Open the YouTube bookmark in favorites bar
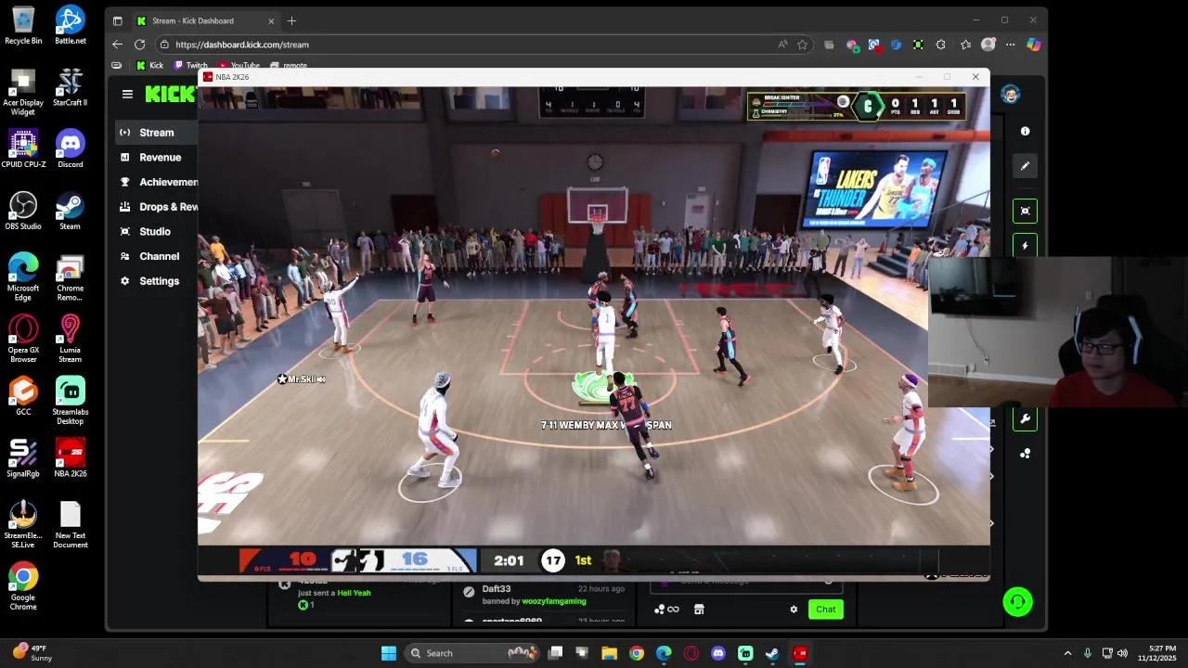 click(239, 66)
